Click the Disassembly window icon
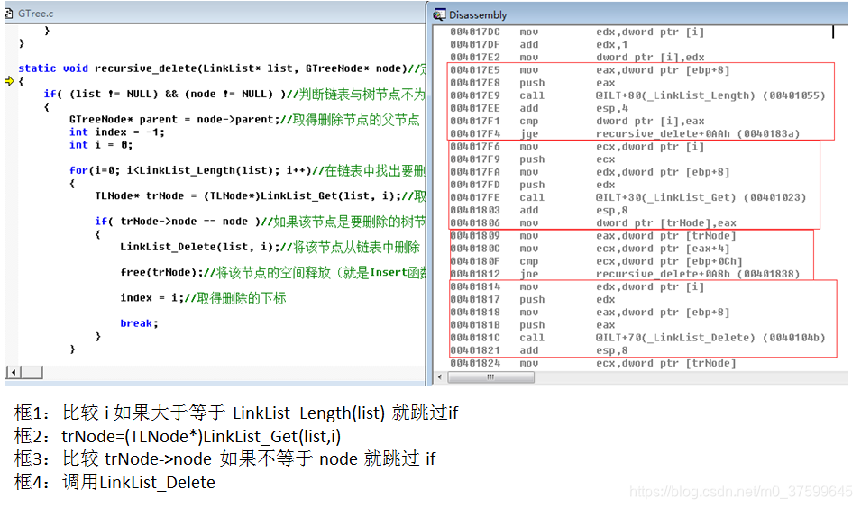This screenshot has width=861, height=508. (x=439, y=14)
